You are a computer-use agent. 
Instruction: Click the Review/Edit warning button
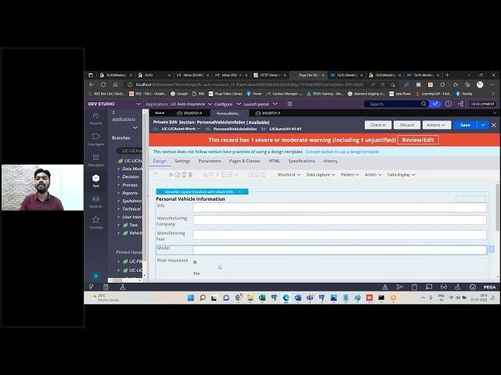(x=418, y=140)
